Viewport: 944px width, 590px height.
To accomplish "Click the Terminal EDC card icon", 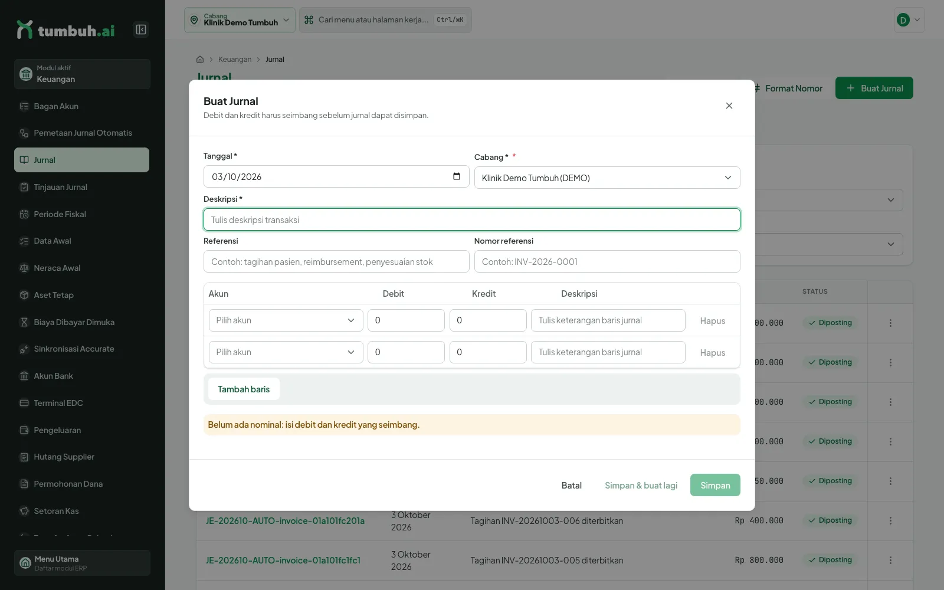I will (24, 403).
